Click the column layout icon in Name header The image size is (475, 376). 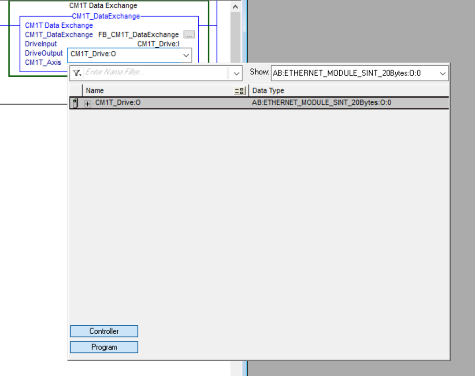(239, 91)
